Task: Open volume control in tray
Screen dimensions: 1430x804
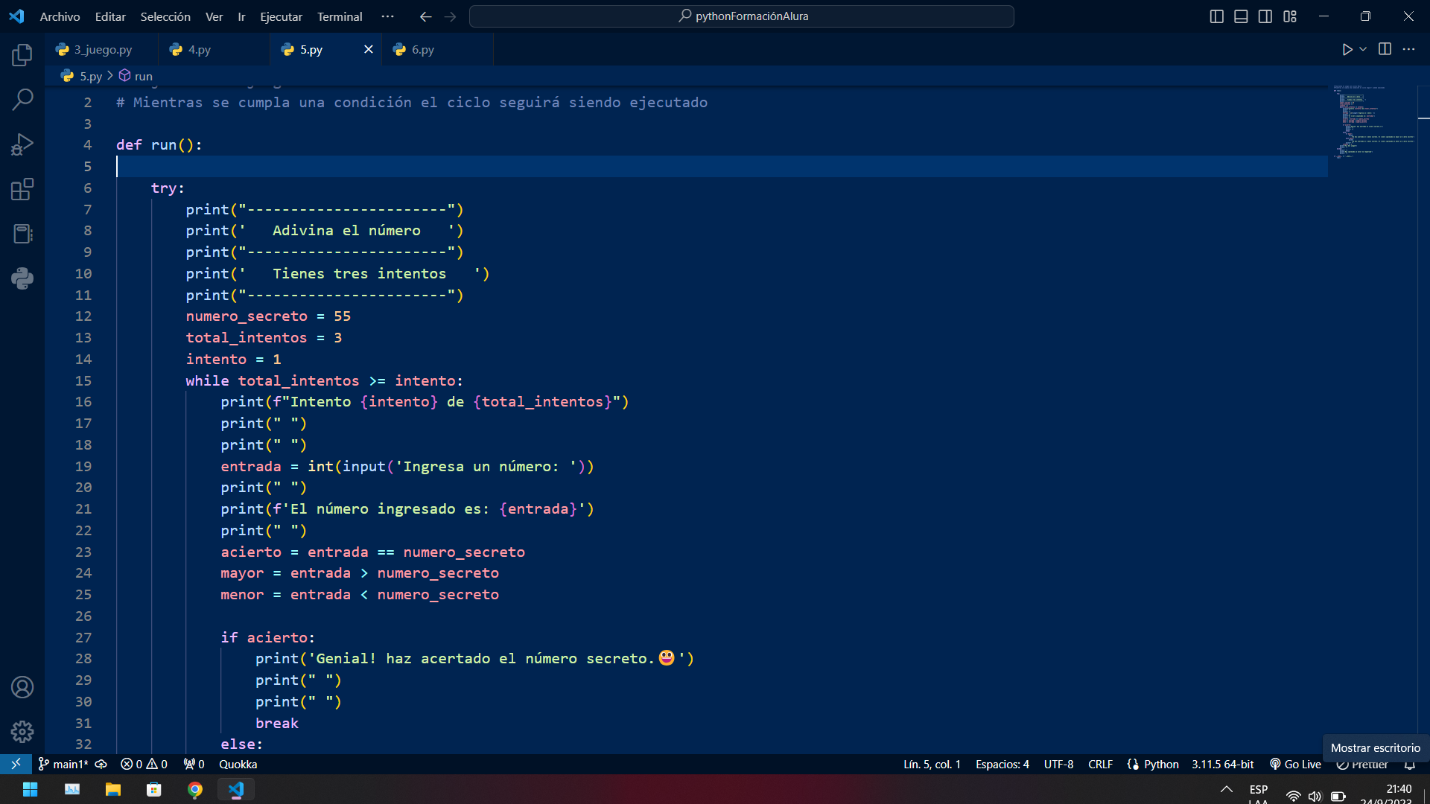Action: (x=1315, y=796)
